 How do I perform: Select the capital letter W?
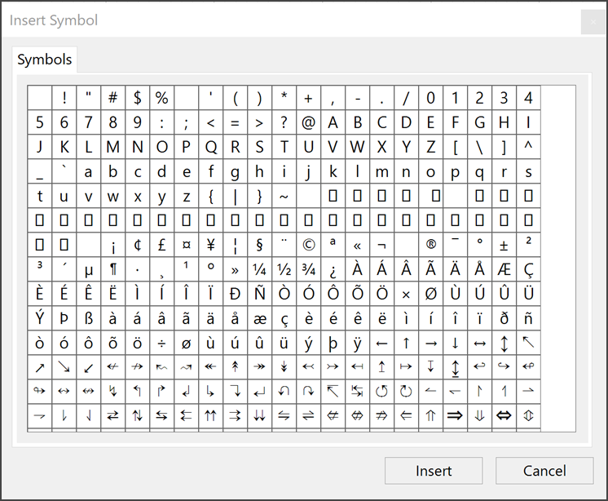point(357,147)
